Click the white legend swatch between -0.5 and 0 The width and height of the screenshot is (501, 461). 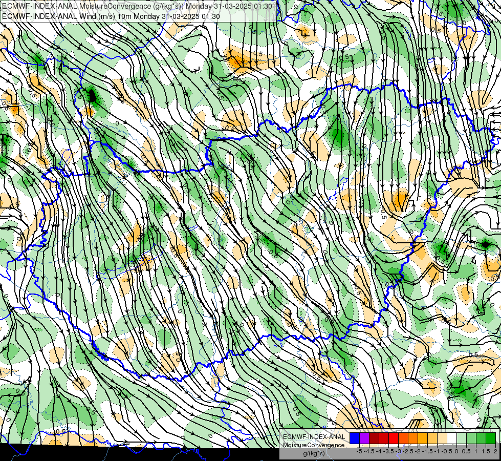(x=452, y=438)
